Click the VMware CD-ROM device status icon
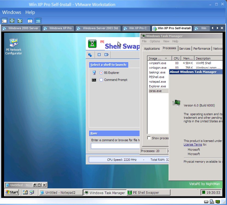This screenshot has height=205, width=227. pyautogui.click(x=212, y=201)
